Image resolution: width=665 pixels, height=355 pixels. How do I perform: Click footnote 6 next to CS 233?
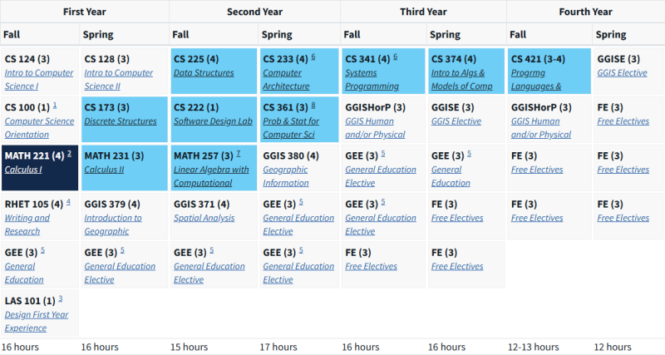tap(313, 57)
